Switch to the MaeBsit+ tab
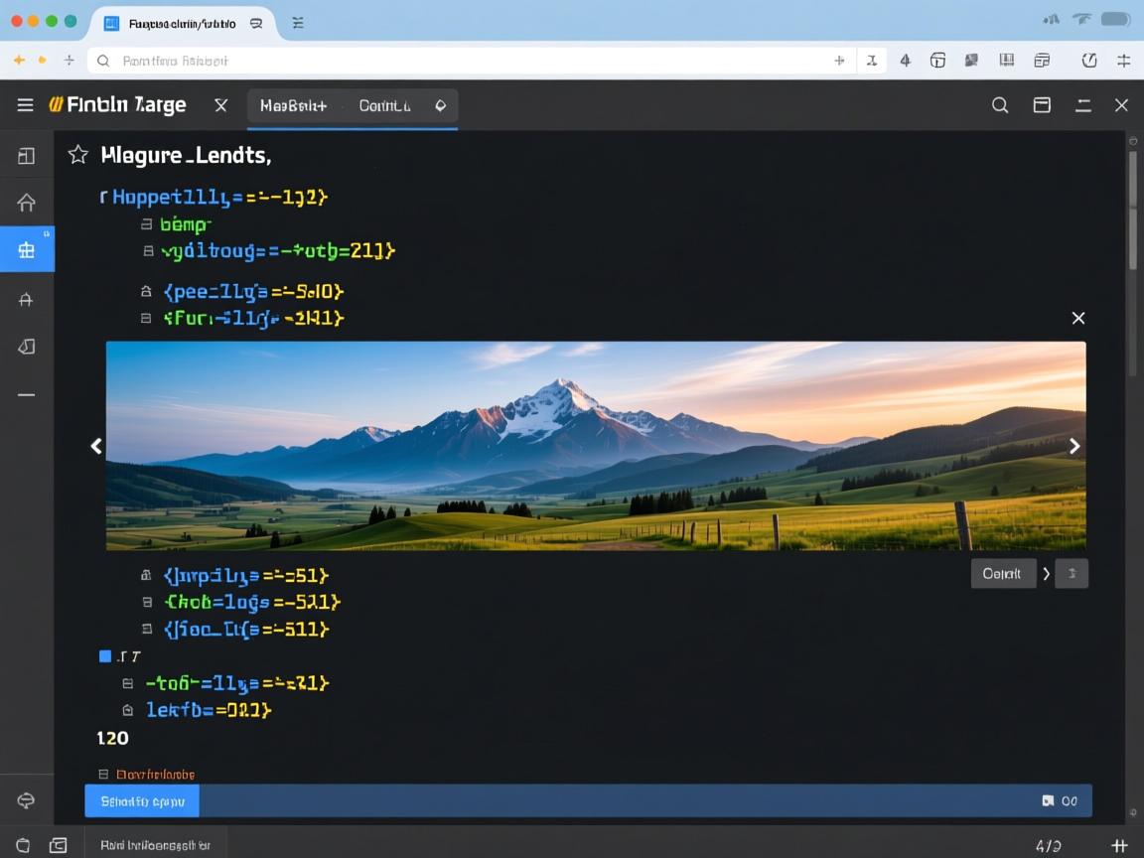 [293, 105]
